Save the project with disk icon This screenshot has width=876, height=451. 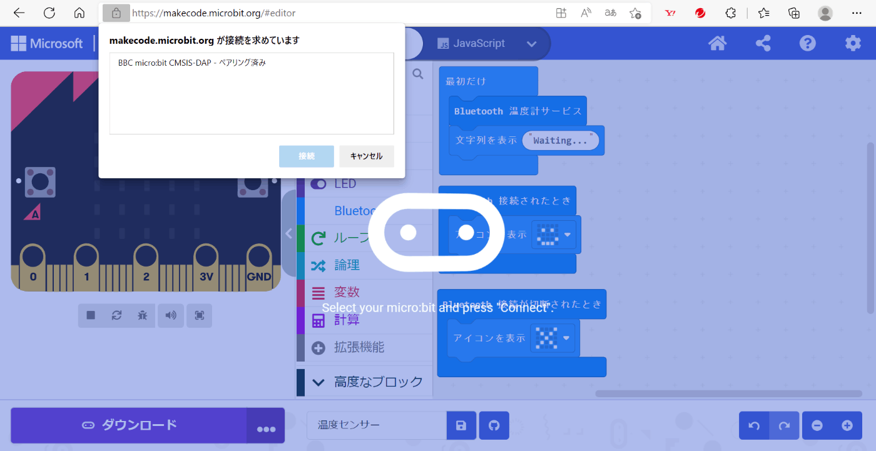click(461, 425)
